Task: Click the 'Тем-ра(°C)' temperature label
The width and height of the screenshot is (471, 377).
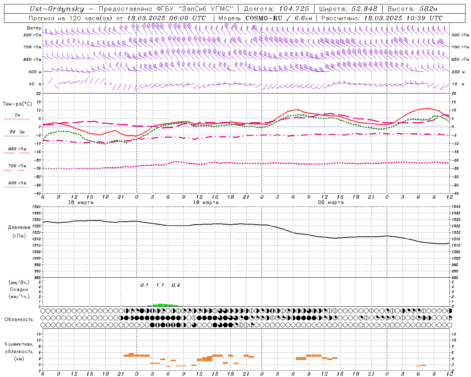Action: click(17, 104)
